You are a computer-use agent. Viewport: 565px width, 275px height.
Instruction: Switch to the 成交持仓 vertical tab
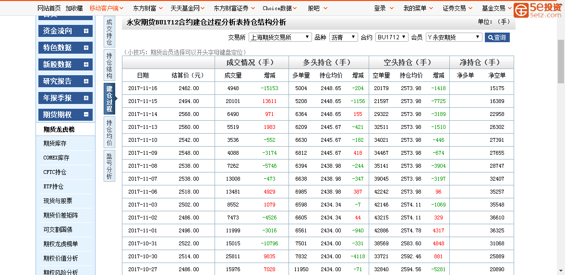click(109, 32)
